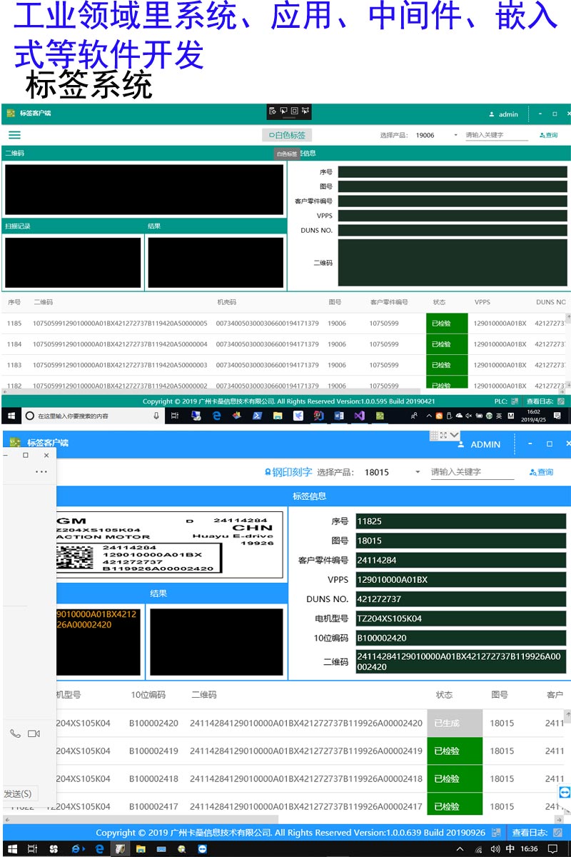Open Visual Studio from the upper taskbar
This screenshot has width=571, height=857.
(x=360, y=416)
